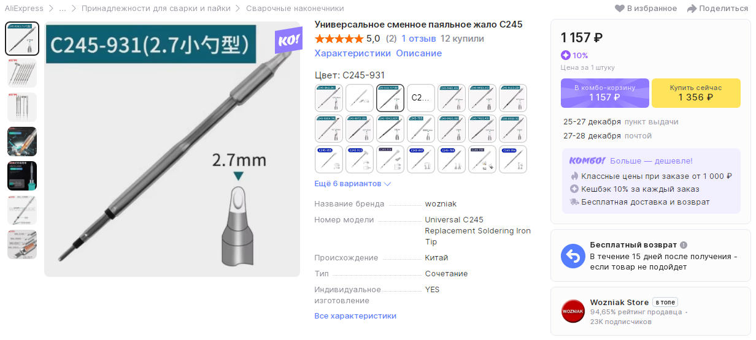The width and height of the screenshot is (756, 340).
Task: Click the purple 10% cashback icon
Action: coord(565,55)
